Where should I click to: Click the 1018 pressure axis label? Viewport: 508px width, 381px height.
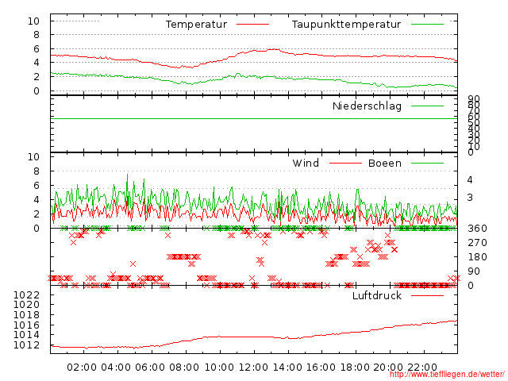pyautogui.click(x=26, y=315)
